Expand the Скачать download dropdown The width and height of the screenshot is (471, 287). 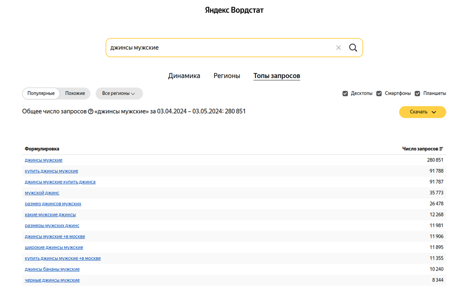coord(423,112)
